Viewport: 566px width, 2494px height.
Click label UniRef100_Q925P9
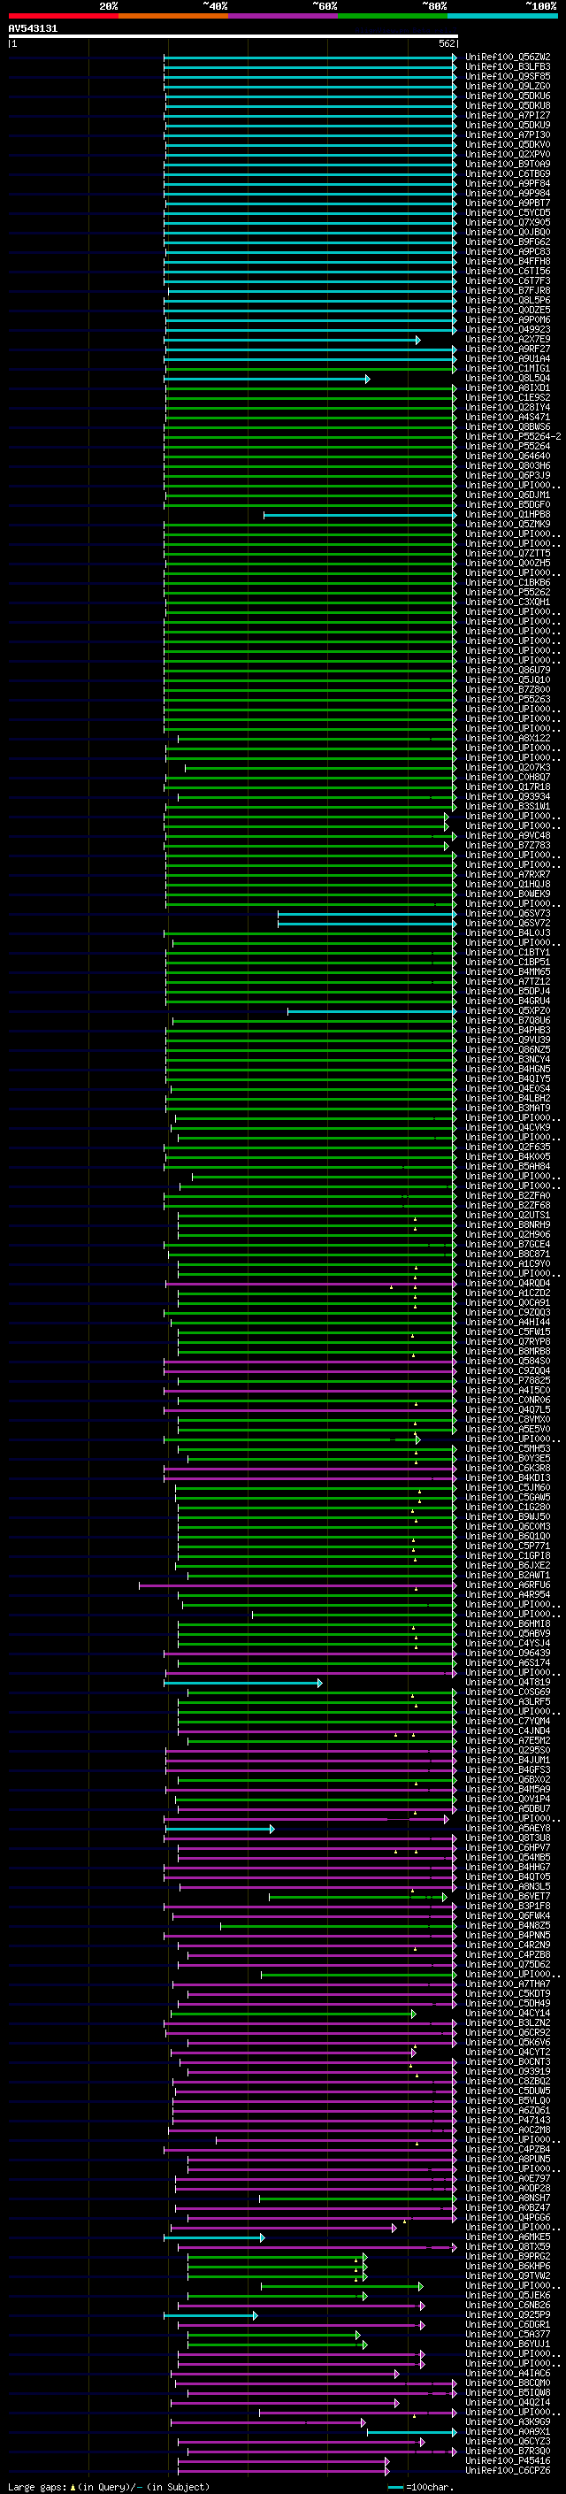click(x=508, y=2315)
